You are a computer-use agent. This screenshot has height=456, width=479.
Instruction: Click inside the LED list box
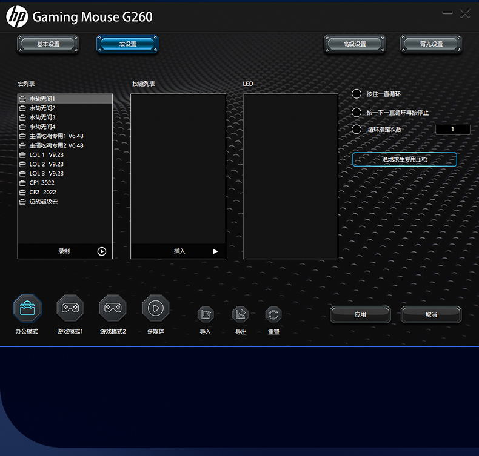click(x=290, y=176)
